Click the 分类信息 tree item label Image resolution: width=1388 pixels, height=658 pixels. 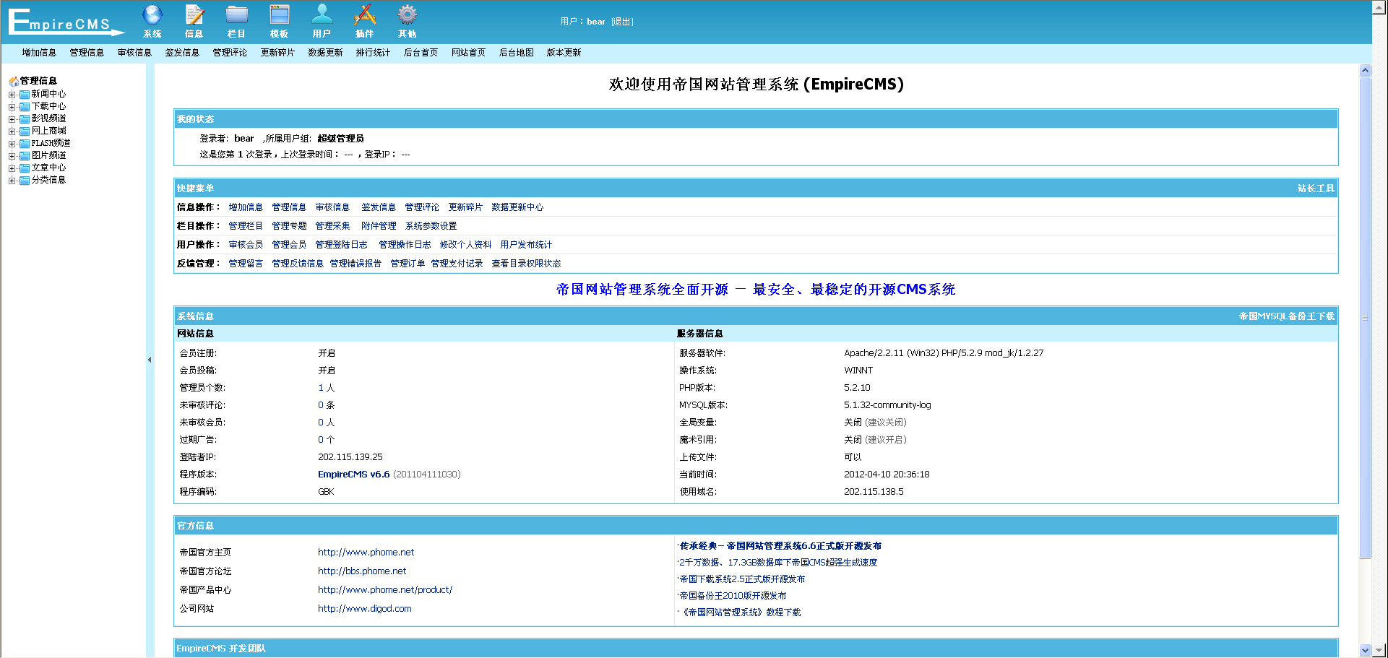click(x=48, y=180)
